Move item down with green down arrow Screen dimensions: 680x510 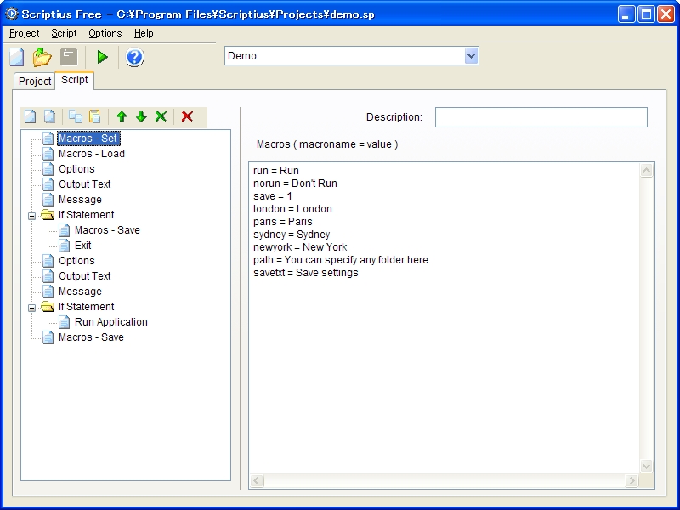141,116
